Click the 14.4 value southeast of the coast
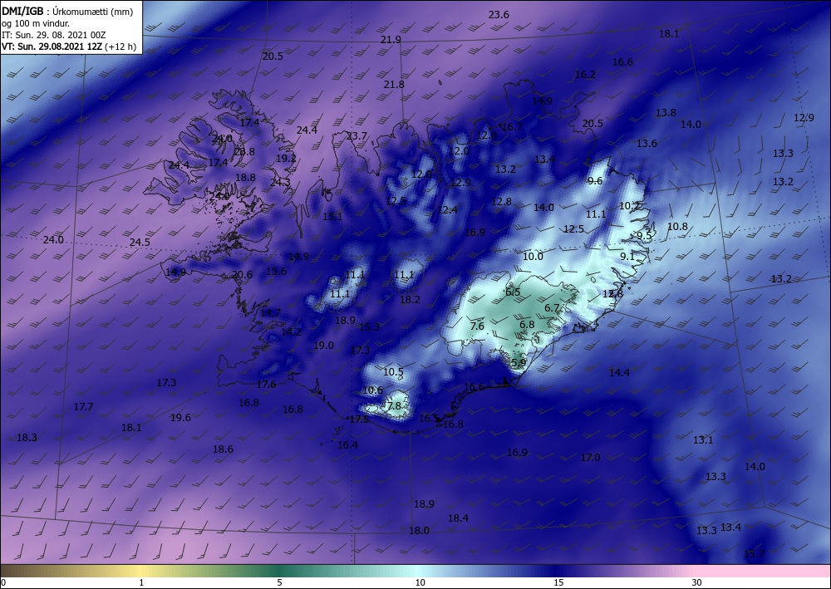831x589 pixels. 620,374
